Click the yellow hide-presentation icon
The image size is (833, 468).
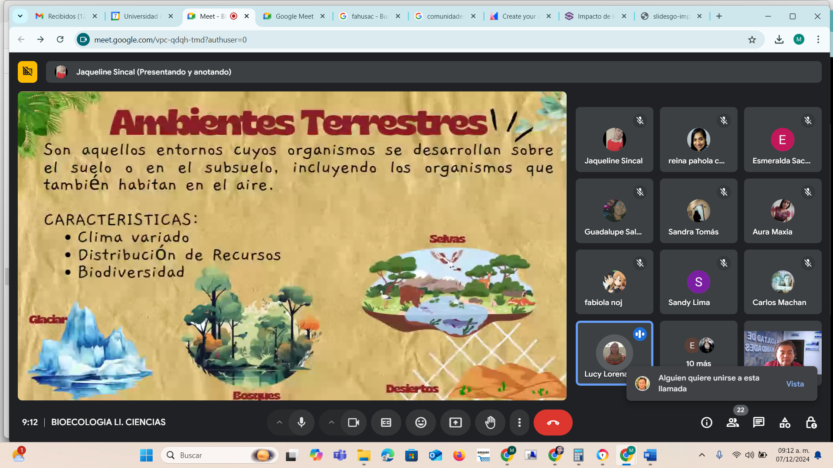tap(27, 72)
